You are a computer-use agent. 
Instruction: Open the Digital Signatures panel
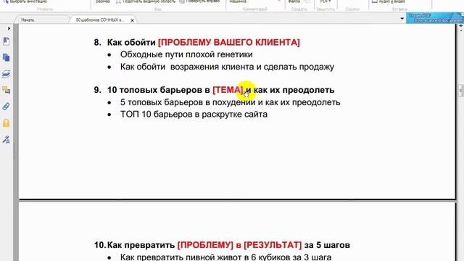(7, 139)
